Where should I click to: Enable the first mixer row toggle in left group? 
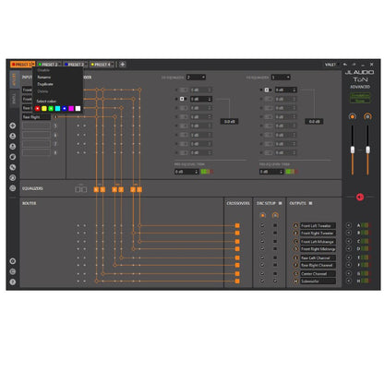tap(184, 90)
